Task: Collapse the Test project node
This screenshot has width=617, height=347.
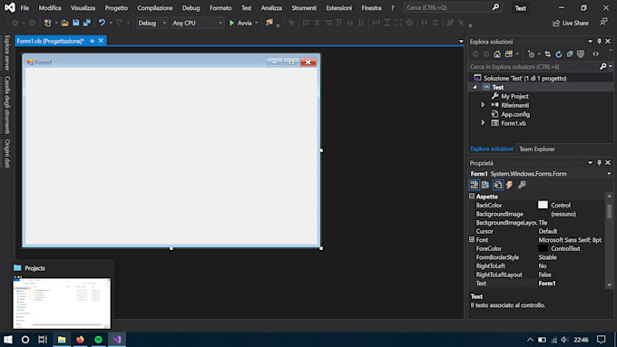Action: pyautogui.click(x=475, y=87)
